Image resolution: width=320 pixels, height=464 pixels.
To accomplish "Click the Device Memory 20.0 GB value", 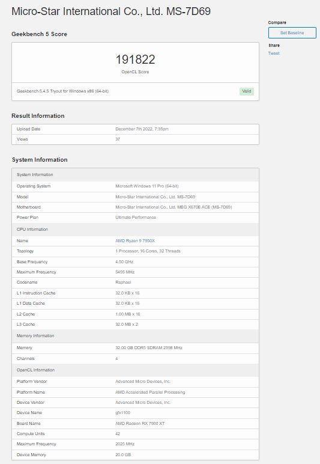I will coord(123,455).
